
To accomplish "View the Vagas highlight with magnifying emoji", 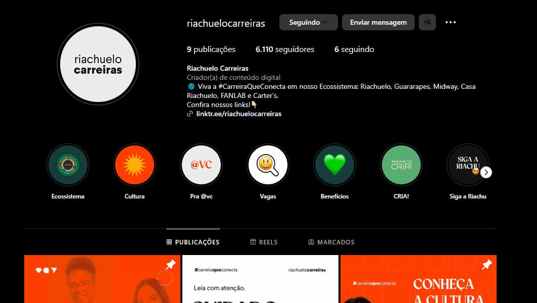I will pyautogui.click(x=268, y=165).
